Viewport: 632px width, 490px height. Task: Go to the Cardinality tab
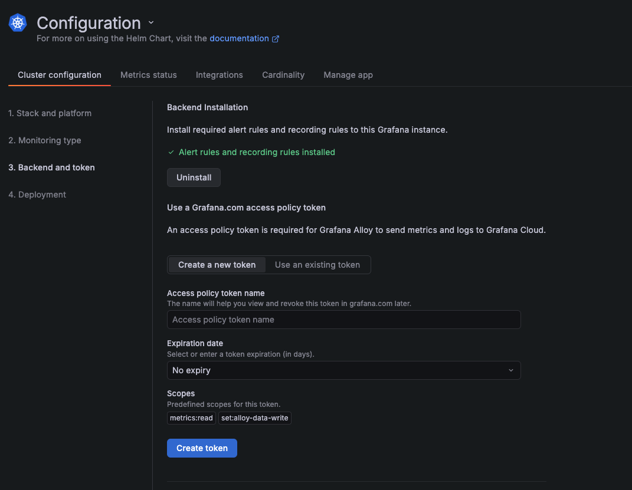tap(283, 75)
